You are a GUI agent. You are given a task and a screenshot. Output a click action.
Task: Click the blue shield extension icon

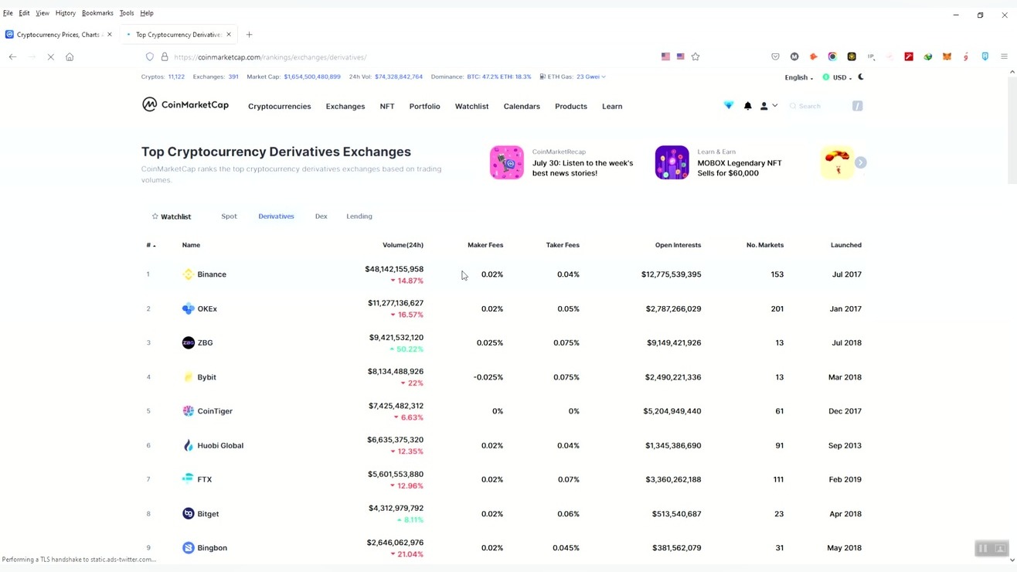(x=985, y=56)
